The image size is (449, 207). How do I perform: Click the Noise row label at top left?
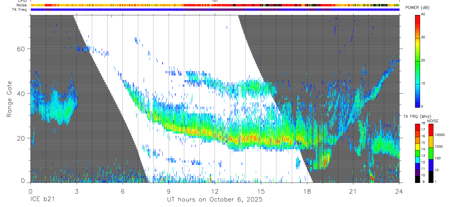click(22, 5)
